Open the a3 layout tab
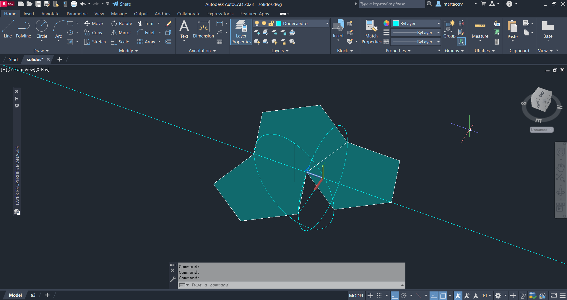Image resolution: width=567 pixels, height=300 pixels. tap(33, 295)
